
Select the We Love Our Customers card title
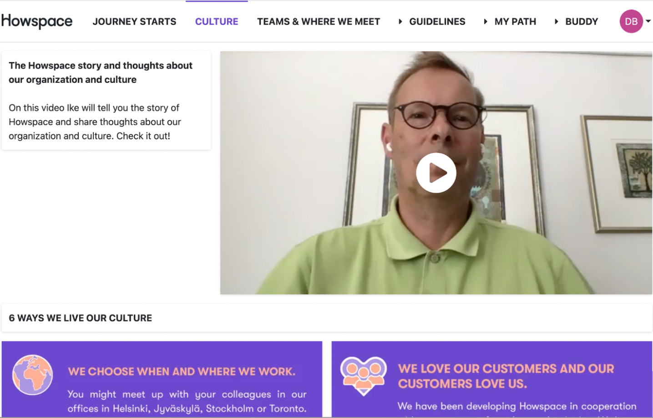506,376
